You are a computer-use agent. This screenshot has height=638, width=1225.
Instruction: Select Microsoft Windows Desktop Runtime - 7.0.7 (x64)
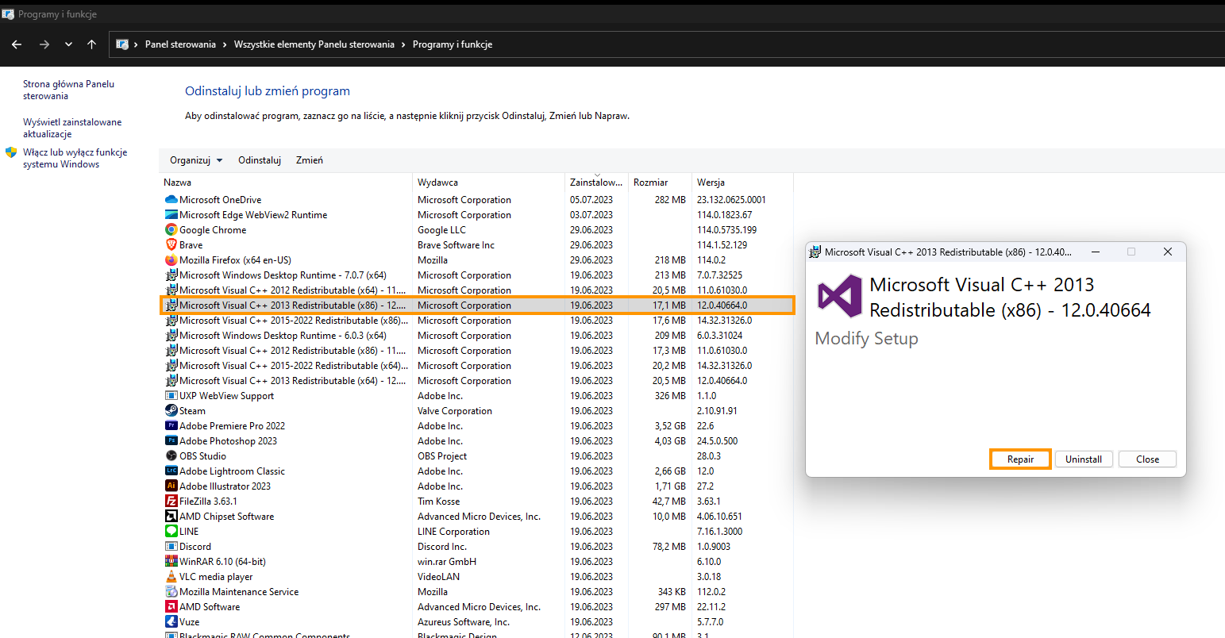tap(476, 275)
